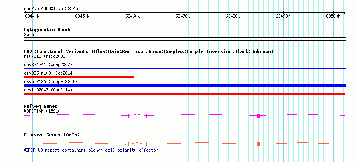Click the ruler's left end arrowhead
The width and height of the screenshot is (357, 162).
(x=25, y=12)
